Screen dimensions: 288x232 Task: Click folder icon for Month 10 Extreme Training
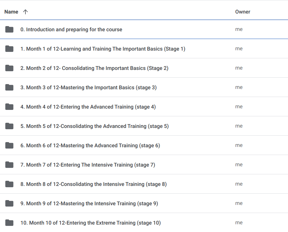click(x=9, y=223)
